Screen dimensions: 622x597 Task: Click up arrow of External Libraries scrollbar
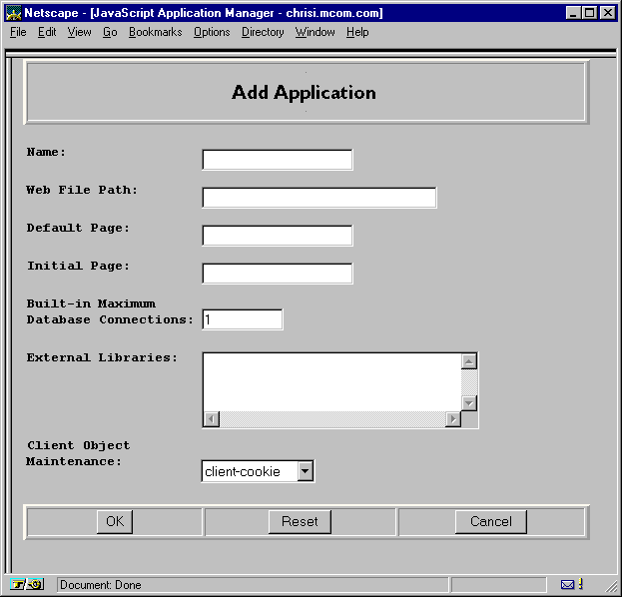point(469,361)
